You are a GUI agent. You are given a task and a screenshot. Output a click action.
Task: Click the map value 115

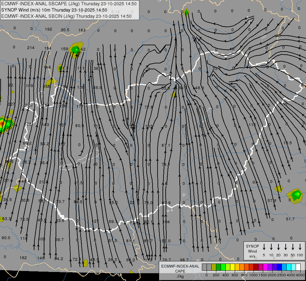[252, 125]
